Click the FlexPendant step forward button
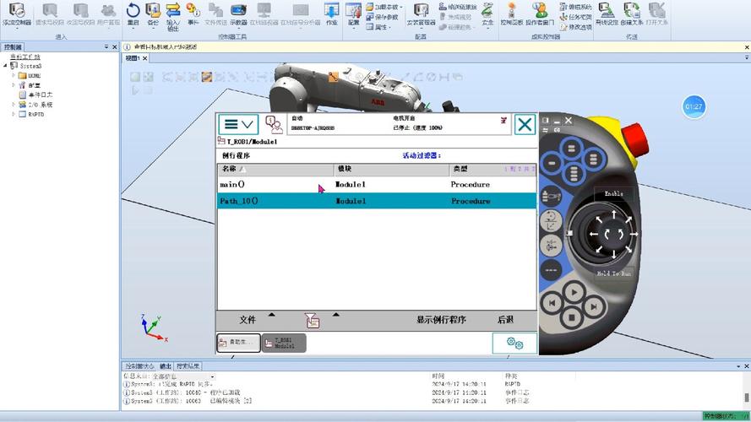The image size is (751, 422). 593,306
